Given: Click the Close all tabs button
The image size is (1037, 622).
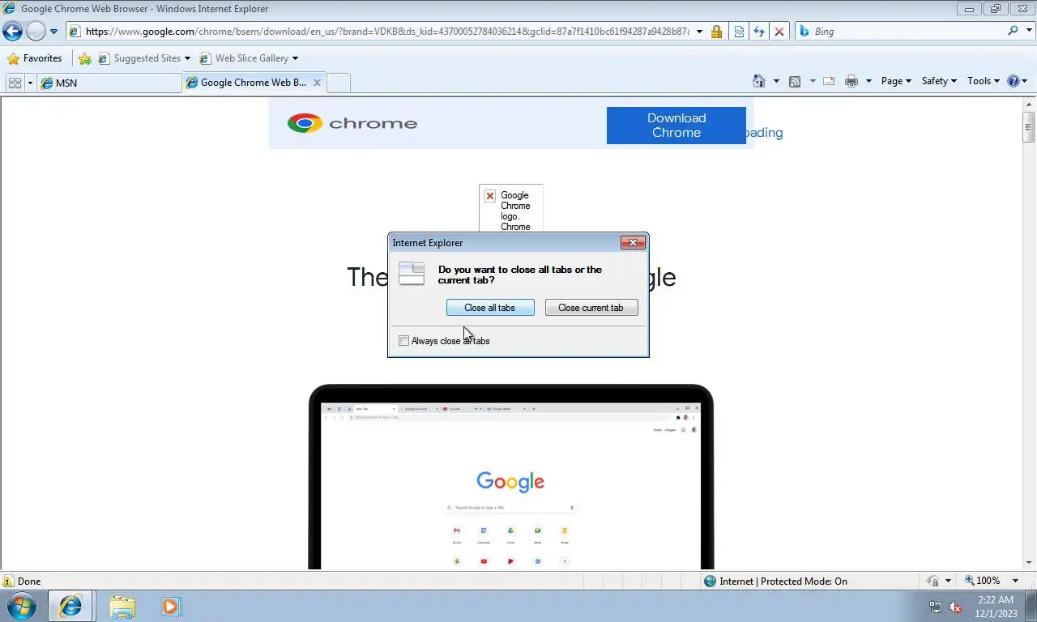Looking at the screenshot, I should click(490, 308).
